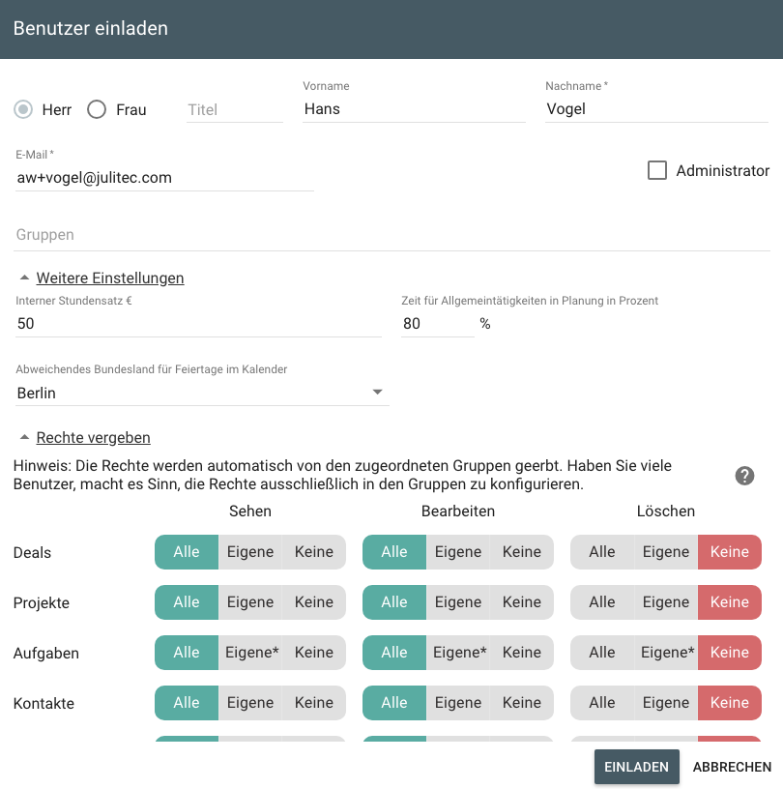Edit the E-Mail address field
783x789 pixels.
click(x=164, y=178)
